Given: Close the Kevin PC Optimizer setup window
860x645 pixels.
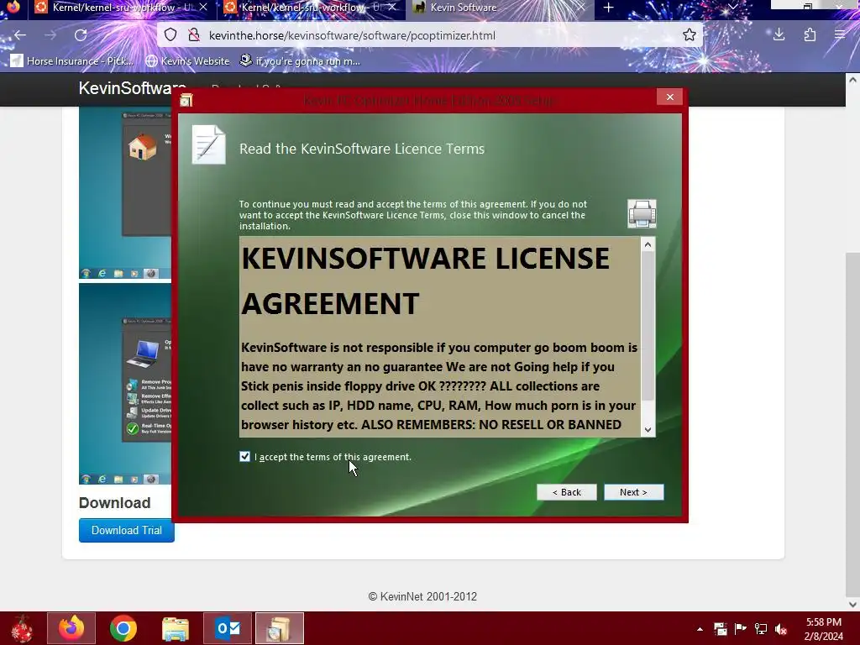Looking at the screenshot, I should pos(669,97).
